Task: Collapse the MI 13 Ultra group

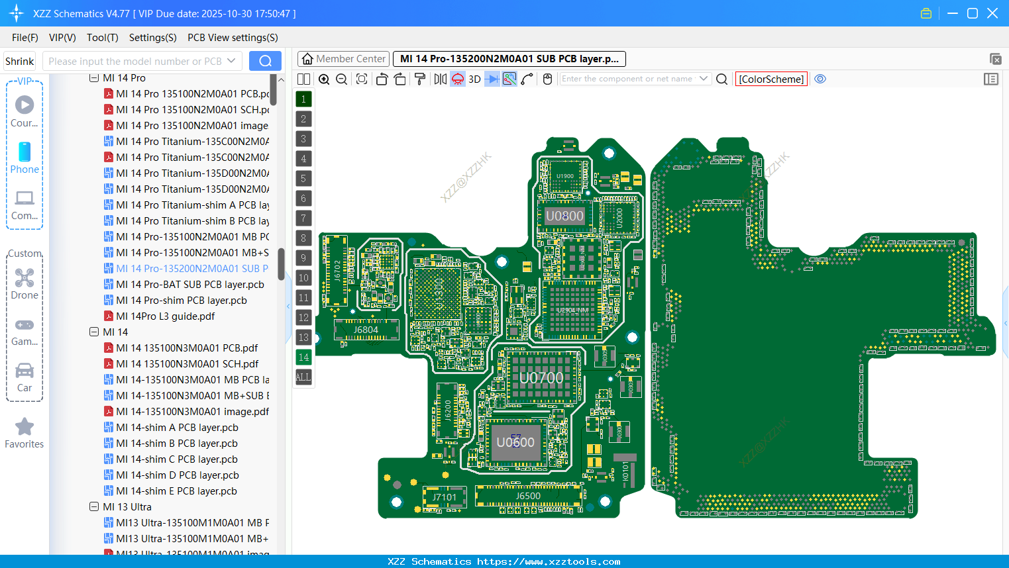Action: pos(94,506)
